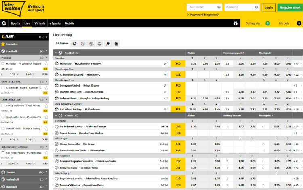303x190 pixels.
Task: Favorite Dongguan United match star in sidebar
Action: [x=46, y=106]
